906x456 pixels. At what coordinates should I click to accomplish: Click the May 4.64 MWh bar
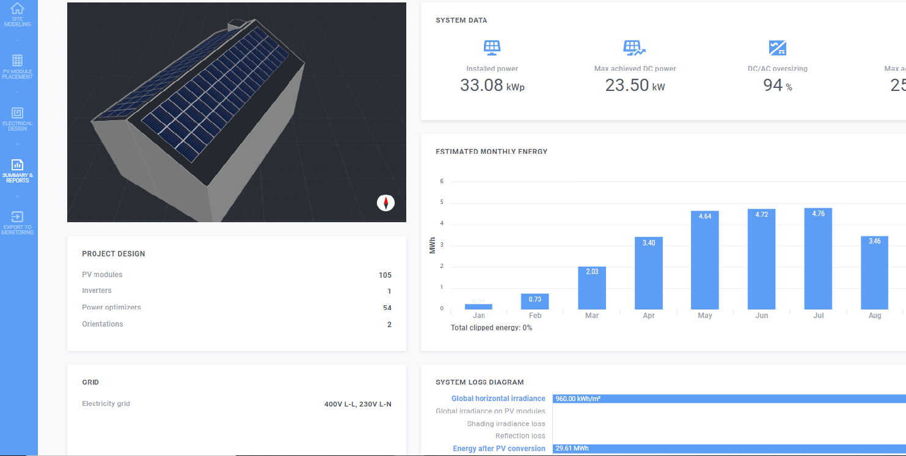click(704, 261)
